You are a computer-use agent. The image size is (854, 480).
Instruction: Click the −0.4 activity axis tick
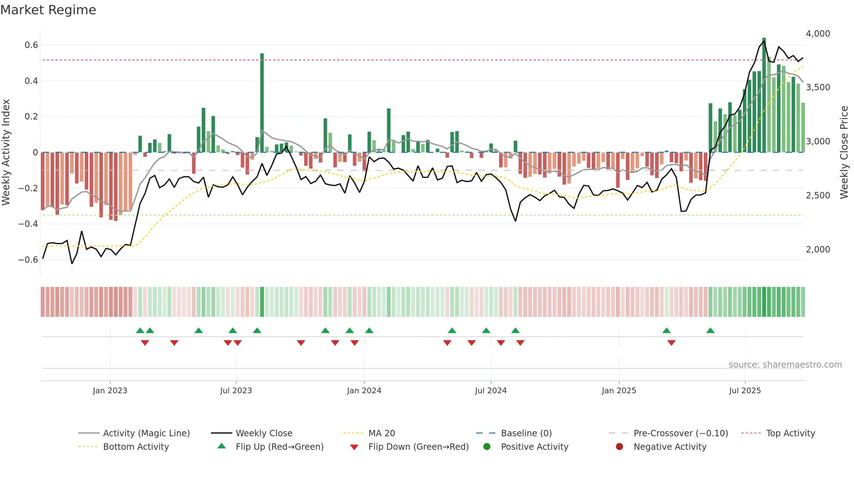tap(28, 224)
